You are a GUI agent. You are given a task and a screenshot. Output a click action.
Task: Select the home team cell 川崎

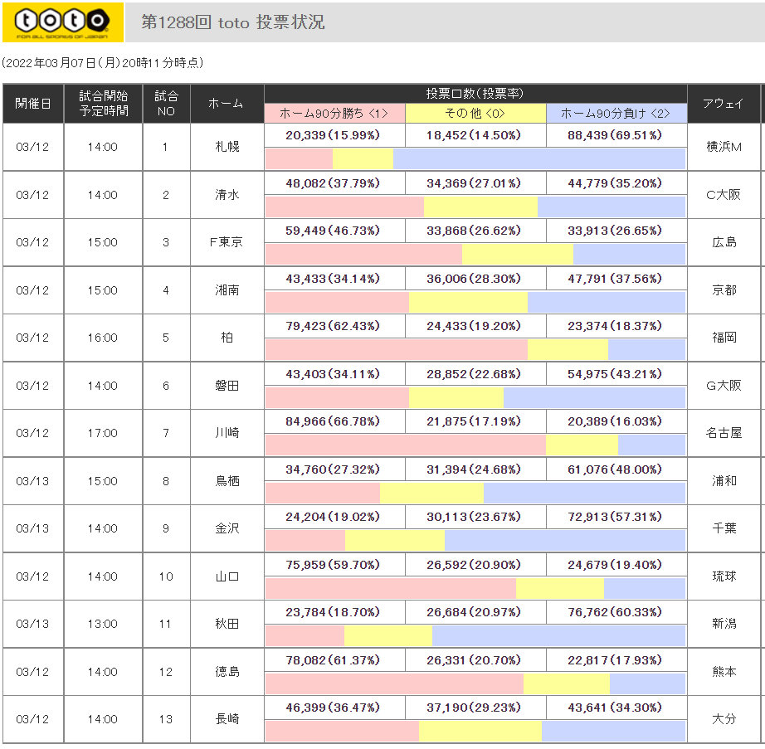point(227,433)
